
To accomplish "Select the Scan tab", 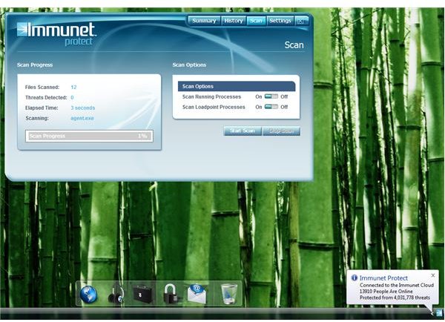I will click(x=256, y=21).
